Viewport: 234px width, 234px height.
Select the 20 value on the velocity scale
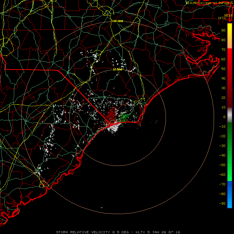[223, 98]
